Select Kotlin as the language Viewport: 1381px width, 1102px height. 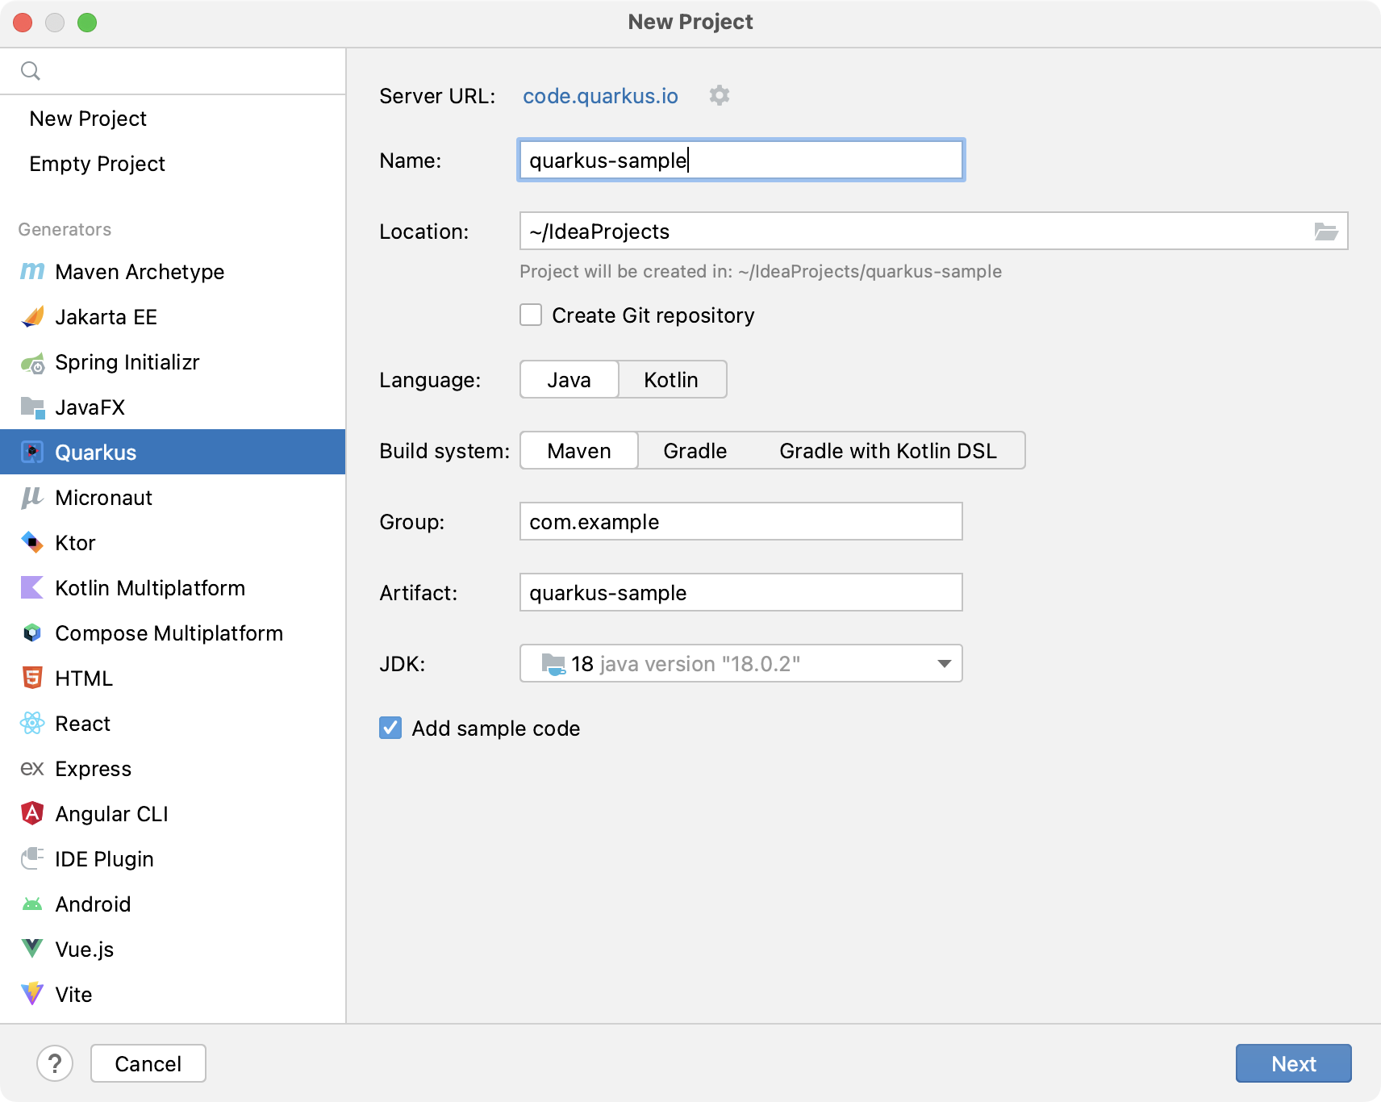pos(671,379)
